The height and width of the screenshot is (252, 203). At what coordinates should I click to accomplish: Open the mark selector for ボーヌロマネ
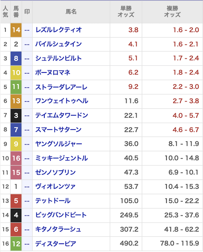[27, 72]
